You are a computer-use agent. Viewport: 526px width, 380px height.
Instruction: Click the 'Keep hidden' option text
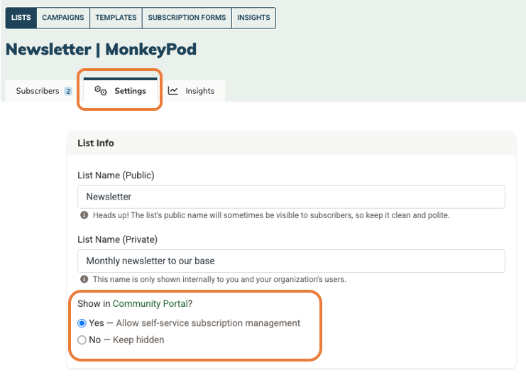tap(138, 340)
